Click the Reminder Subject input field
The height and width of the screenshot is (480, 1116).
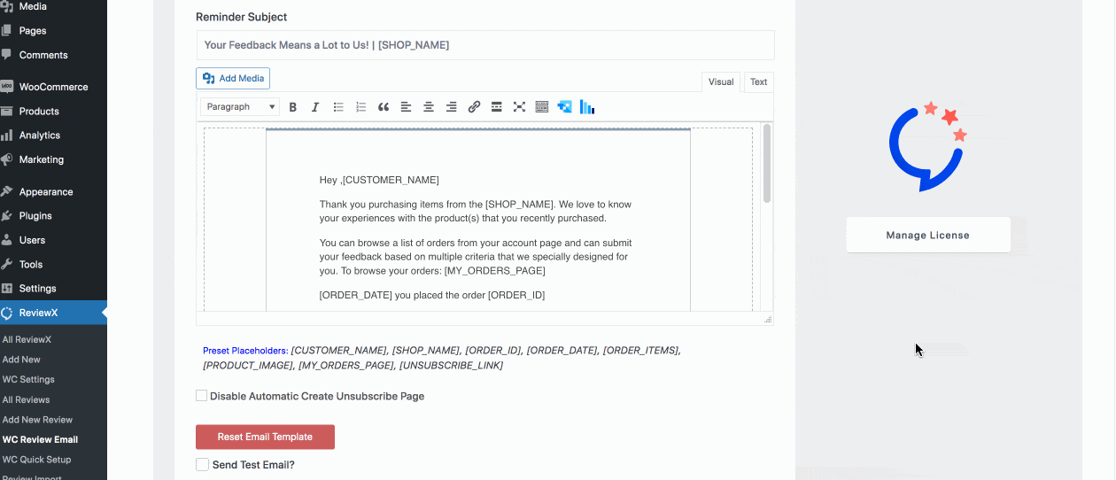[x=484, y=45]
